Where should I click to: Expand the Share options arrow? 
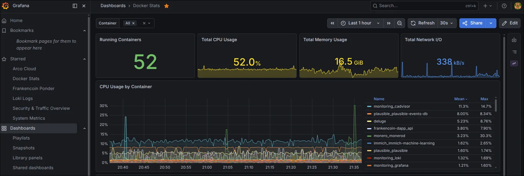pos(491,23)
